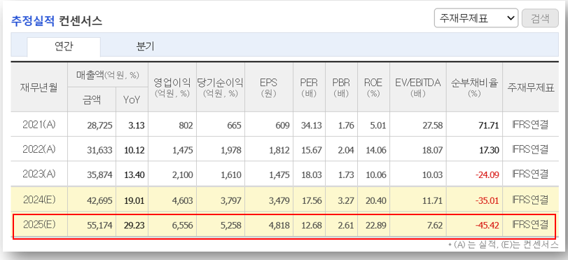Select the 2022(A) row label
This screenshot has height=260, width=568.
(x=39, y=149)
